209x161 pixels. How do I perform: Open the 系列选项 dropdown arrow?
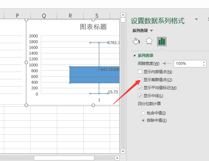[151, 31]
